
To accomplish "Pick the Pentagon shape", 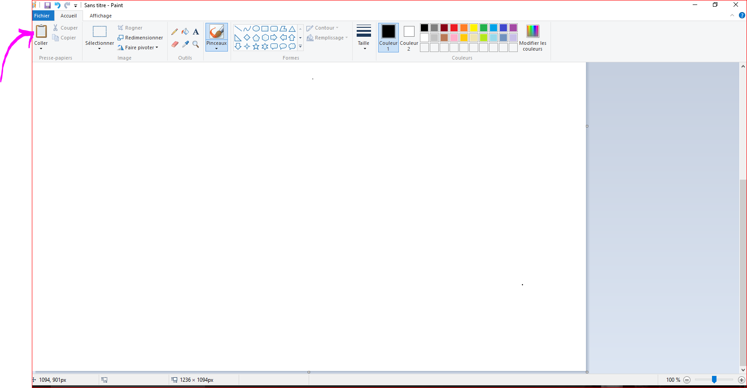I will (256, 38).
